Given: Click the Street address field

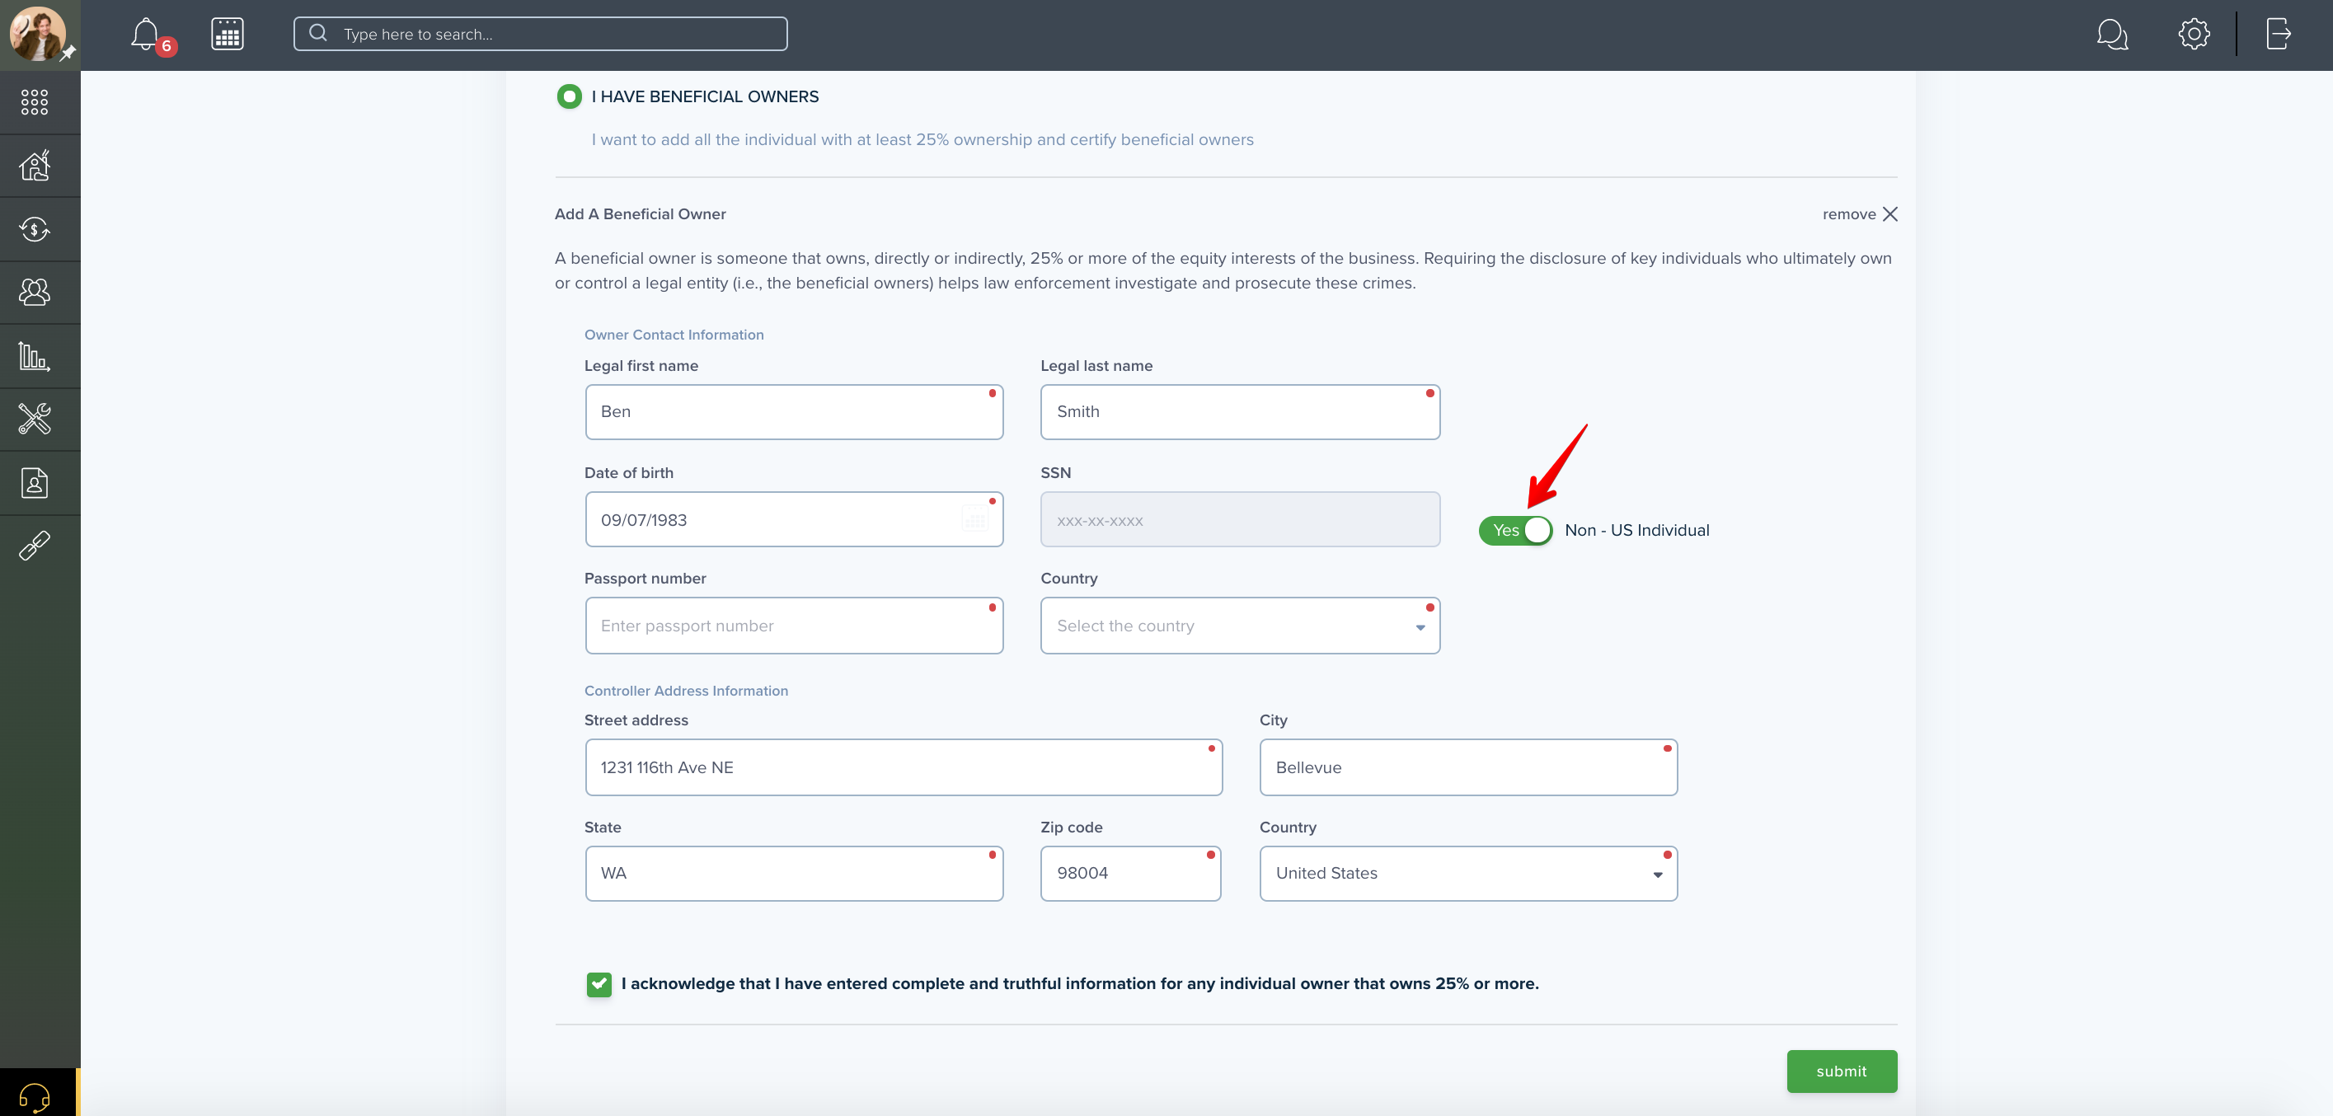Looking at the screenshot, I should click(903, 767).
